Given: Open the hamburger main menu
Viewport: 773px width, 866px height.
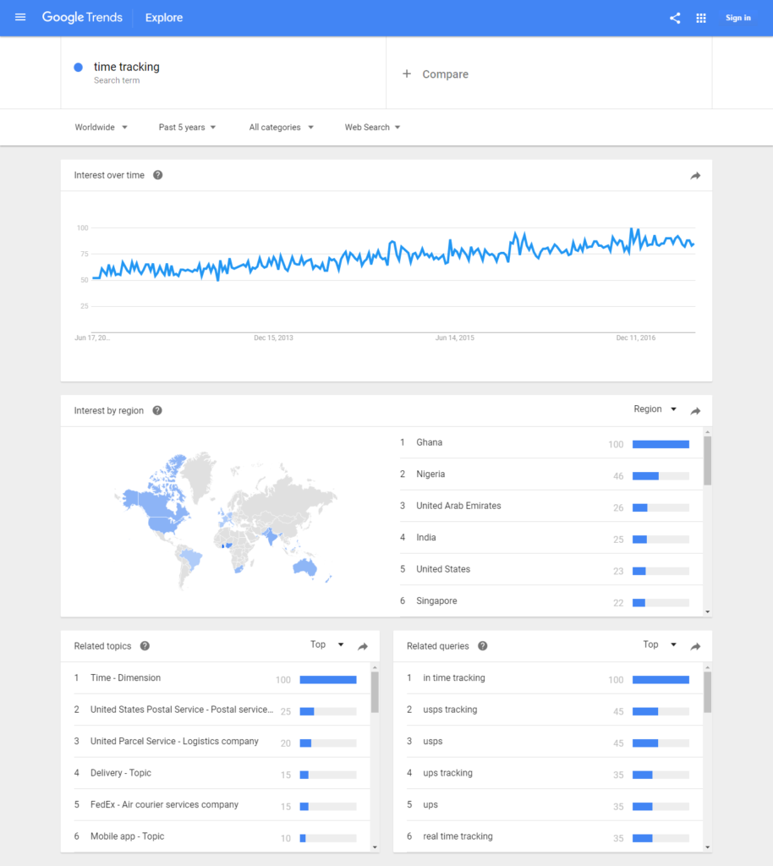Looking at the screenshot, I should point(20,18).
